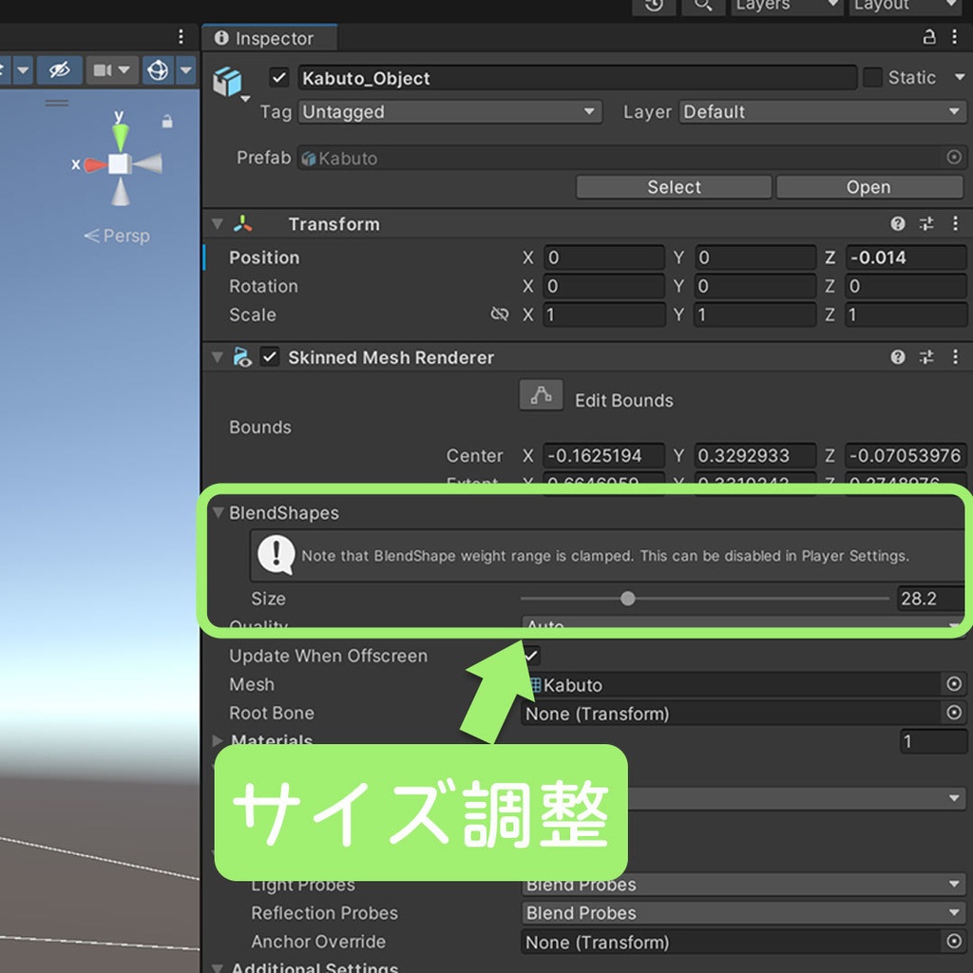Screen dimensions: 973x973
Task: Open the Transform component settings kebab menu
Action: click(956, 223)
